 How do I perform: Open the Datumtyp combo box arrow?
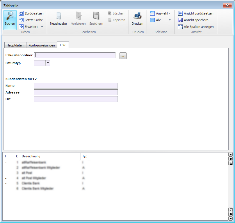pos(48,63)
